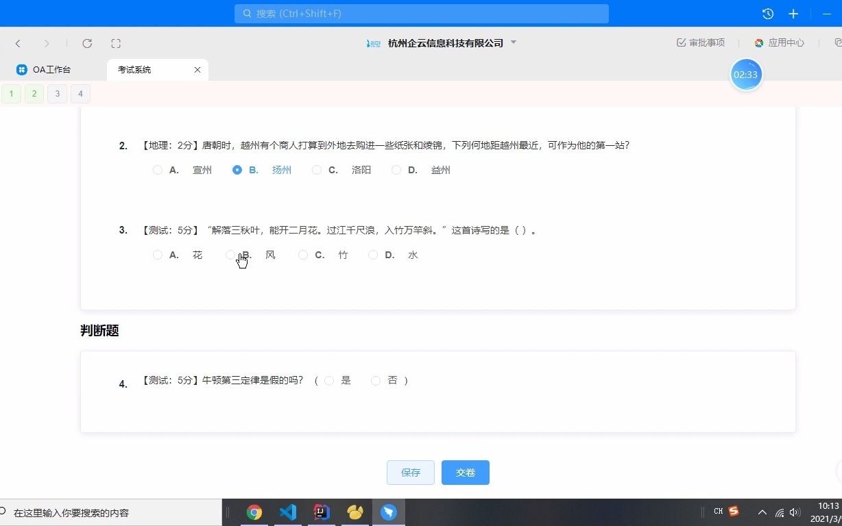Switch to the 考试系统 tab
Image resolution: width=842 pixels, height=526 pixels.
[x=134, y=69]
